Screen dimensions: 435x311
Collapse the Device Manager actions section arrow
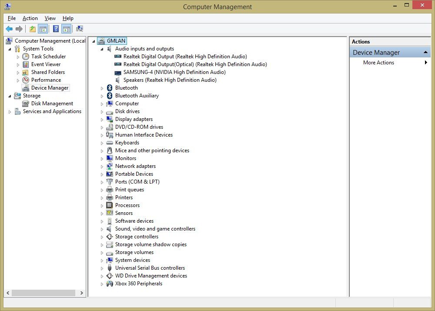tap(426, 53)
